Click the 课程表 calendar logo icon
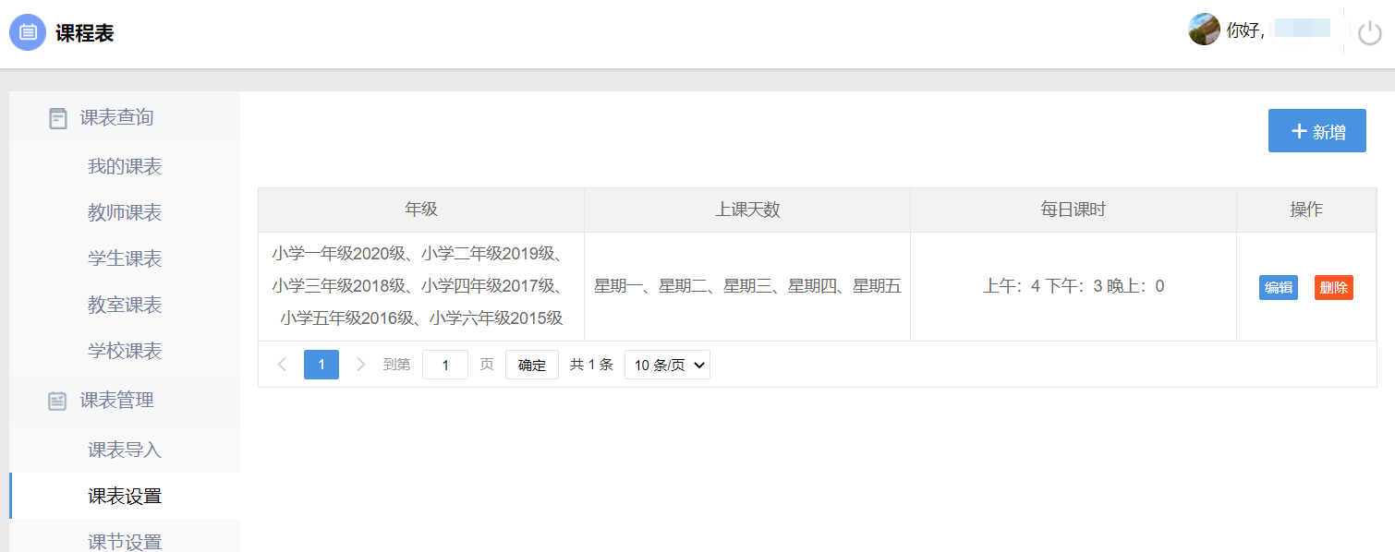 28,33
